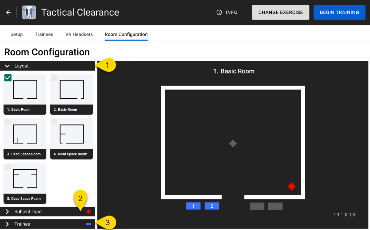Open the Info icon in header

point(219,12)
